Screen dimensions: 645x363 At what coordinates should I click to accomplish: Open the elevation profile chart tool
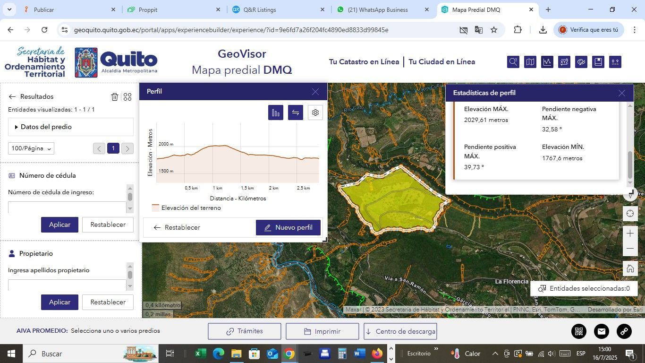[x=547, y=62]
